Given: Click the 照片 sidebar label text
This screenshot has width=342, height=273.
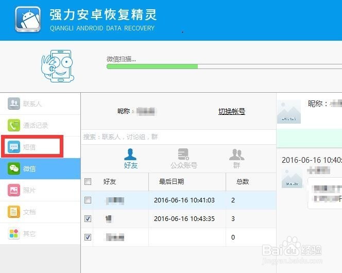Looking at the screenshot, I should tap(29, 191).
